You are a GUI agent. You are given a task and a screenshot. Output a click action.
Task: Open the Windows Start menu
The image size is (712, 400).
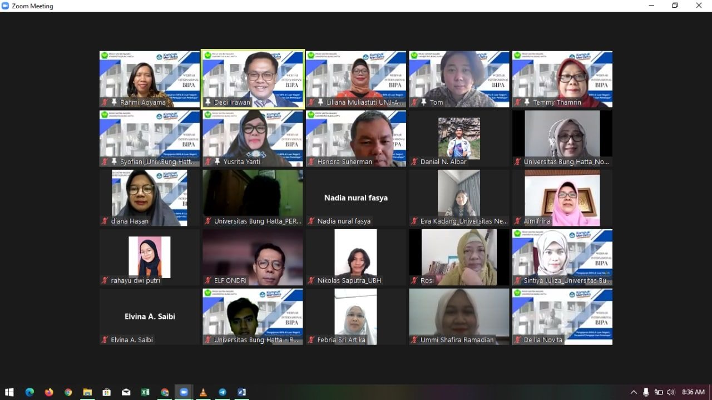click(x=9, y=392)
